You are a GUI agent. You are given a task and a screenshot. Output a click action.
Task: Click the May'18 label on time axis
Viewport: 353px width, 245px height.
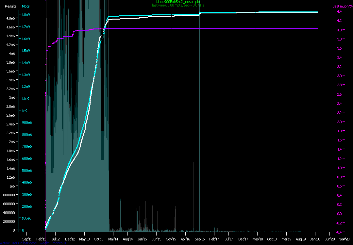[258, 239]
